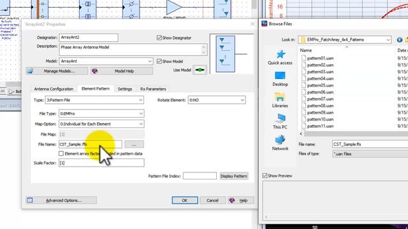
Task: Click the array antenna preview symbol
Action: click(225, 54)
